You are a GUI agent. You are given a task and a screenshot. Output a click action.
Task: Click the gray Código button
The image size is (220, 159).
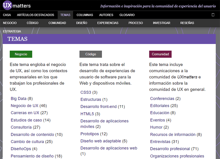click(x=90, y=54)
